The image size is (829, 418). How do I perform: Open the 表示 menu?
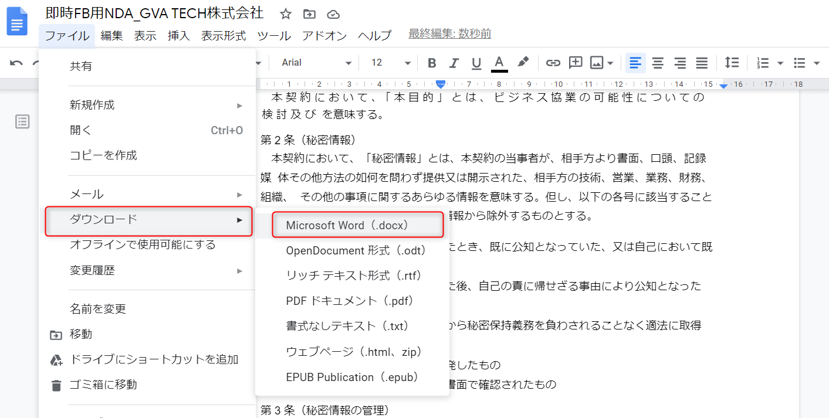coord(146,36)
